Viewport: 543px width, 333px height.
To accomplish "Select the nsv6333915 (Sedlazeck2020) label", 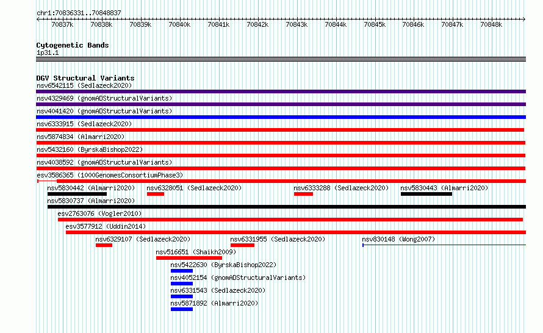I will pyautogui.click(x=84, y=124).
